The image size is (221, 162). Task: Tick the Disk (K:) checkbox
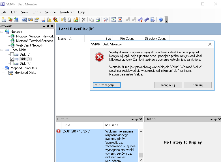[12, 64]
